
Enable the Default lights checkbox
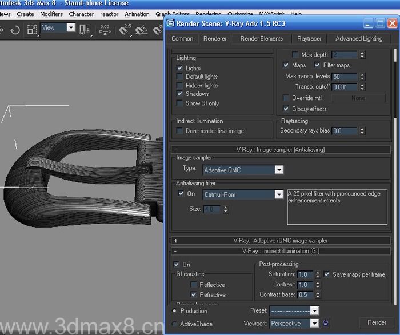tap(179, 77)
